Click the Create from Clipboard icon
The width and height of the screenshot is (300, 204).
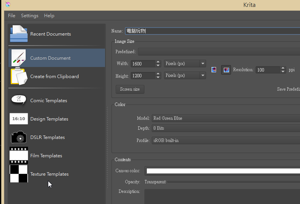19,76
